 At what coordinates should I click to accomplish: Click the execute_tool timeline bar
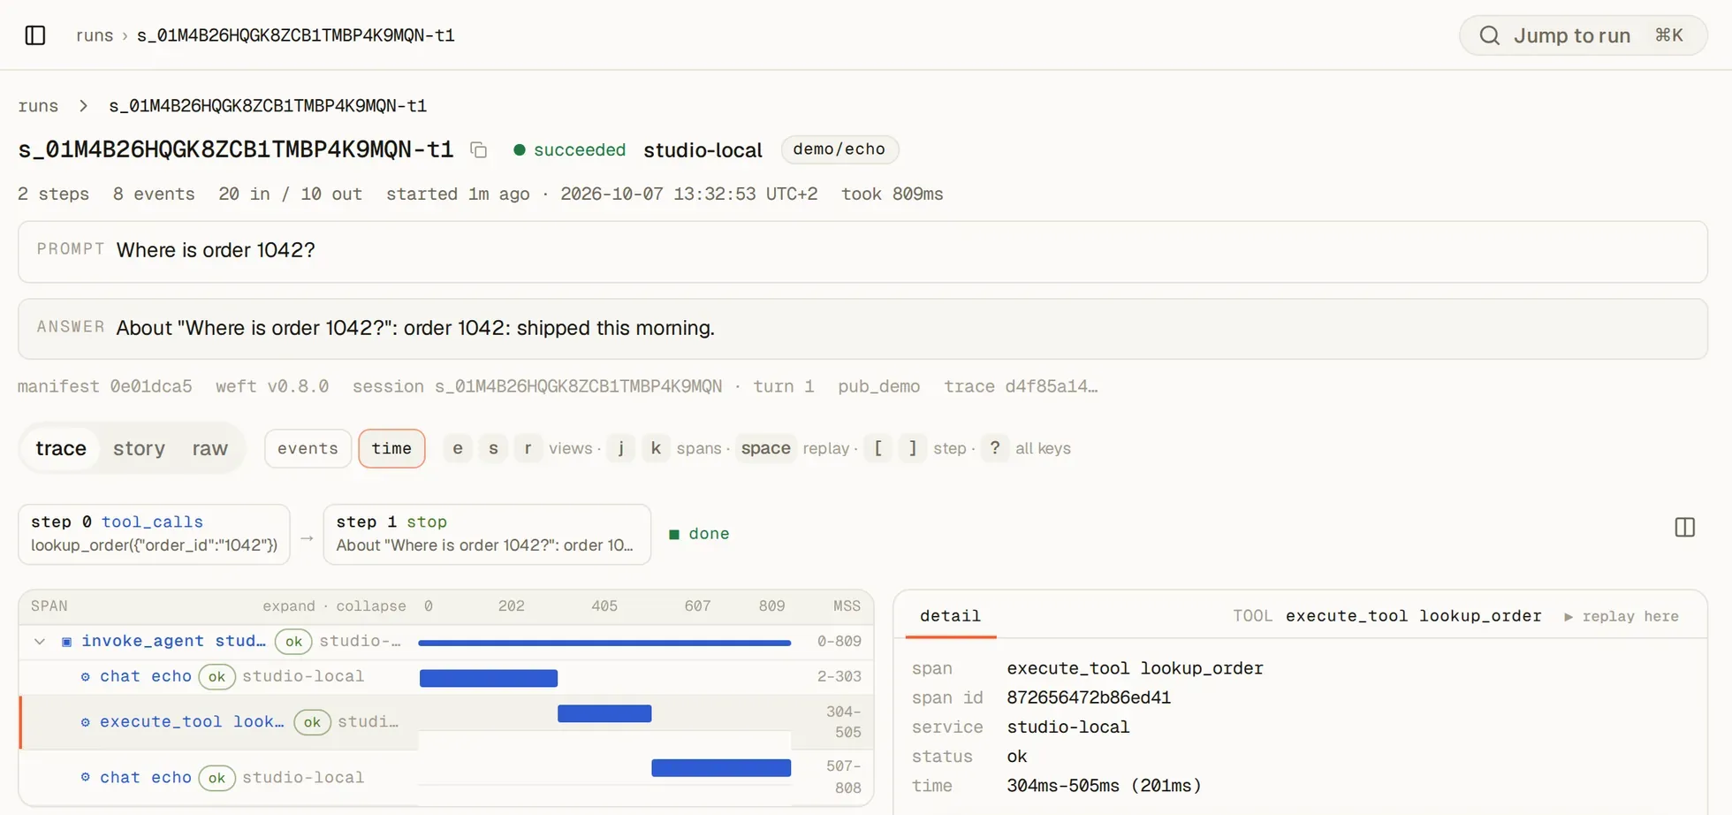click(x=604, y=713)
